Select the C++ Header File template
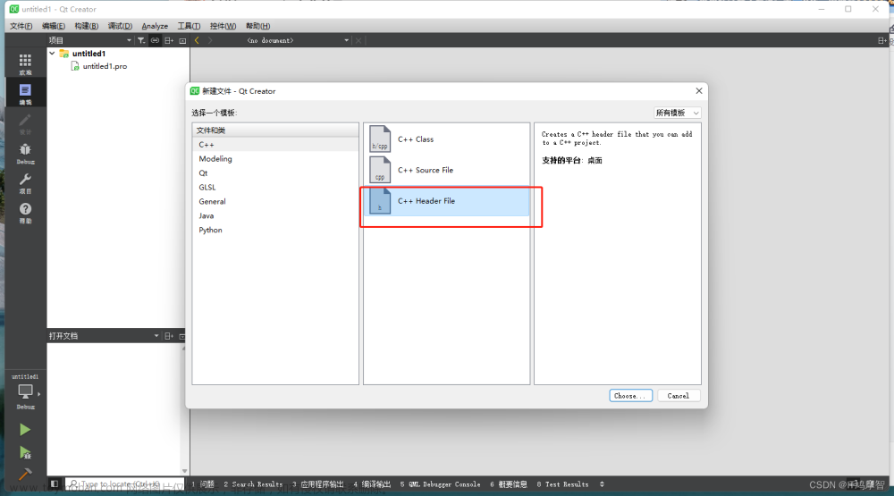Image resolution: width=894 pixels, height=496 pixels. (x=446, y=201)
